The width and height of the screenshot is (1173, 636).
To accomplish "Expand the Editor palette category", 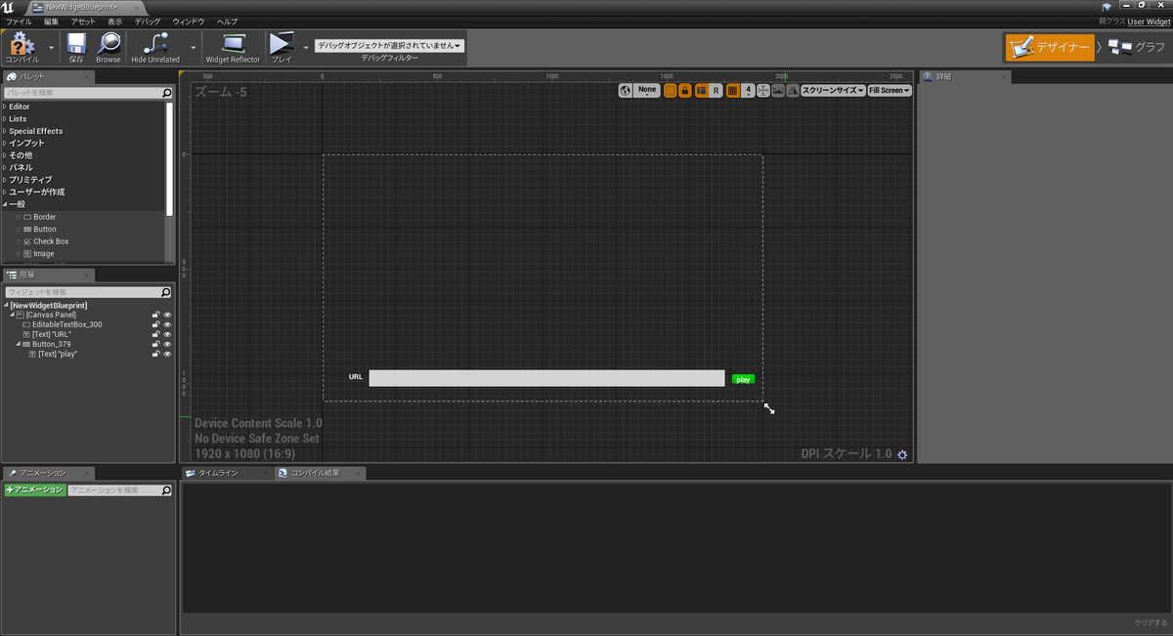I will pyautogui.click(x=5, y=106).
